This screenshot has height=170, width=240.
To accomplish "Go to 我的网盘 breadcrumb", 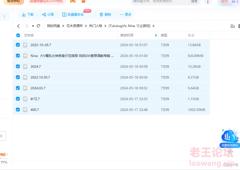I will (x=53, y=26).
